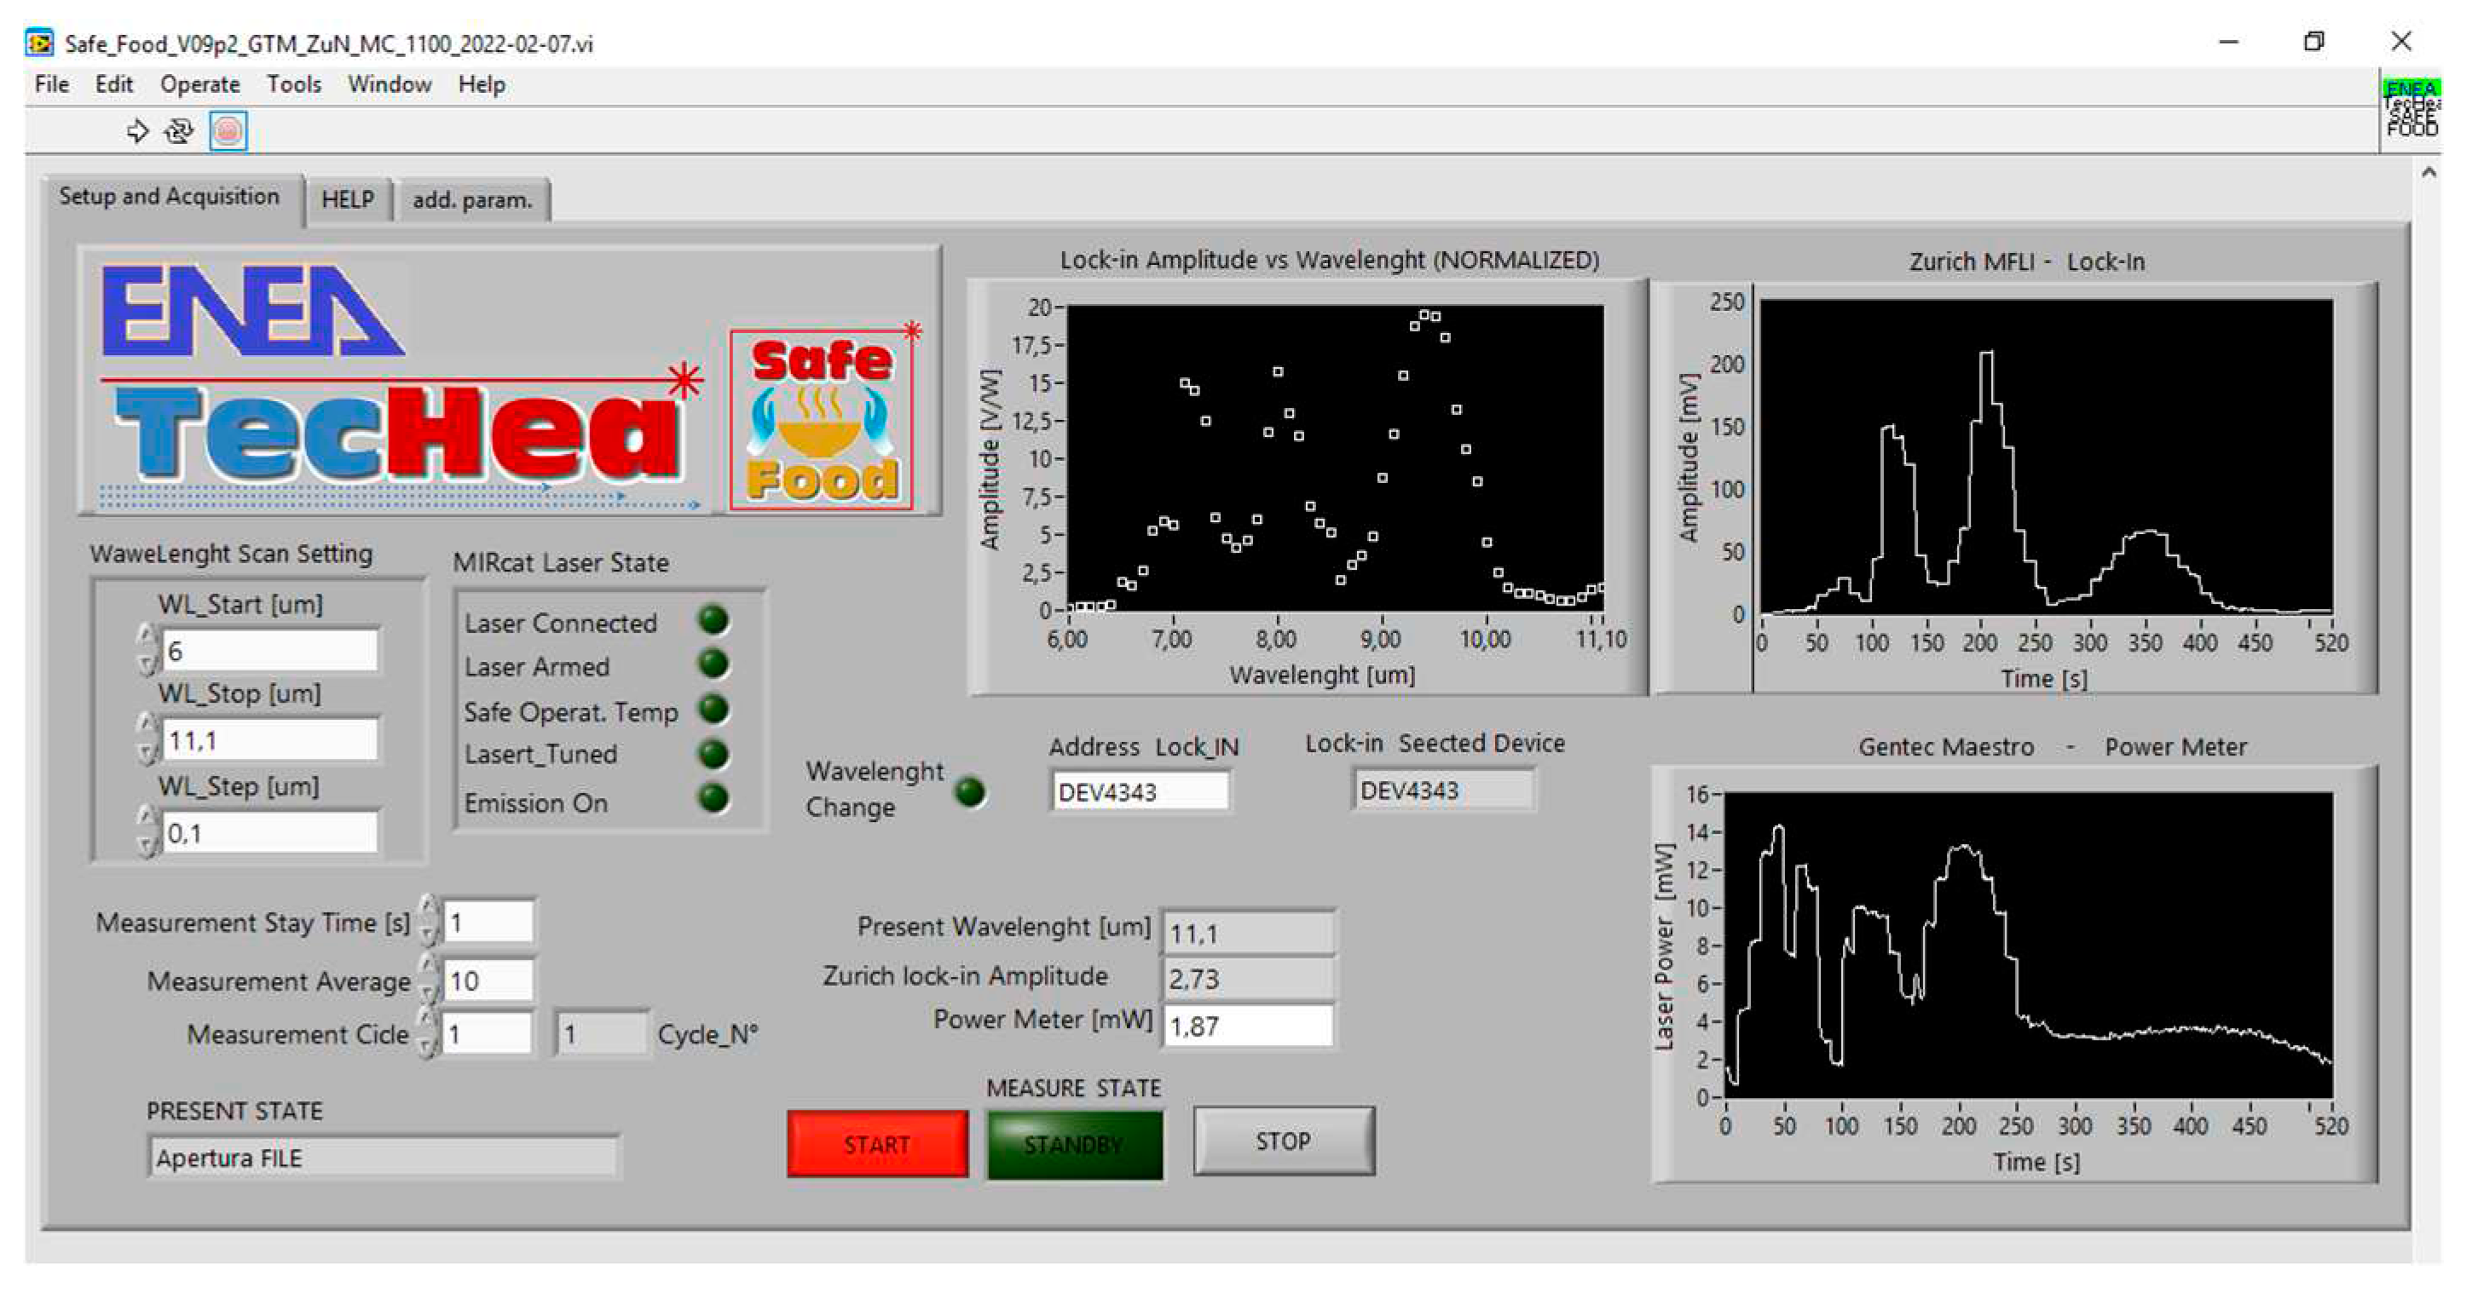Click the Run arrow toolbar icon

138,131
